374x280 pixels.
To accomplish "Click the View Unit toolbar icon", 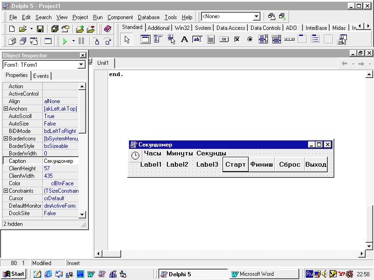I will tap(12, 41).
